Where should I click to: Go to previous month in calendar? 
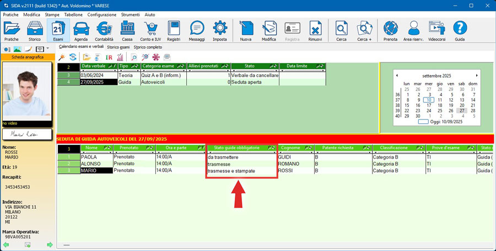(x=397, y=75)
